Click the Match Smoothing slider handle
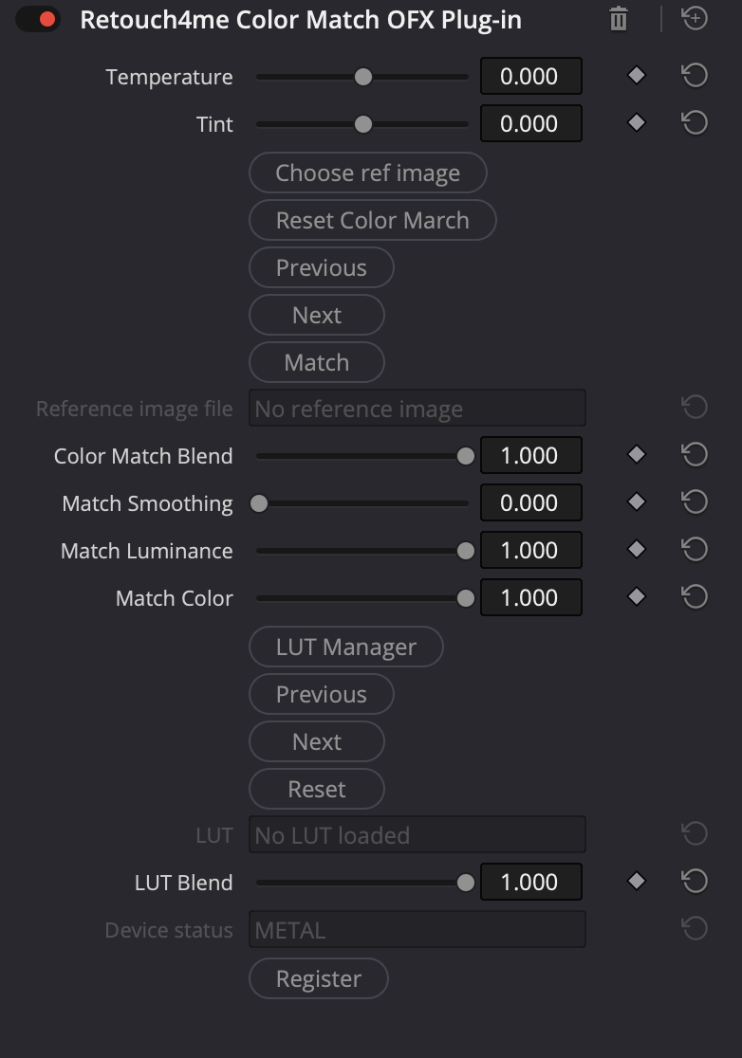 pos(259,503)
